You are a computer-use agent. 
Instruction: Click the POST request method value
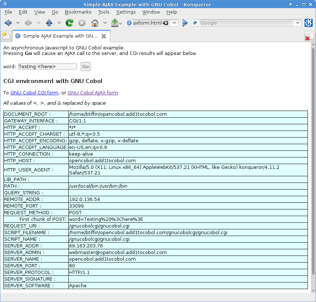click(x=75, y=213)
